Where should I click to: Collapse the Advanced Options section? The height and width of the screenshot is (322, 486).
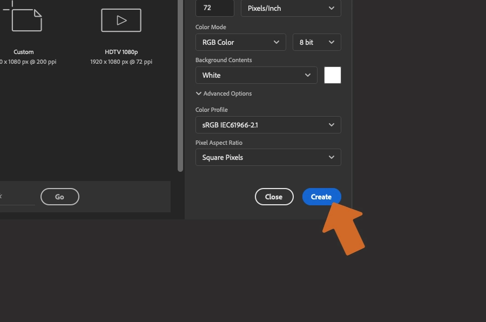[224, 93]
